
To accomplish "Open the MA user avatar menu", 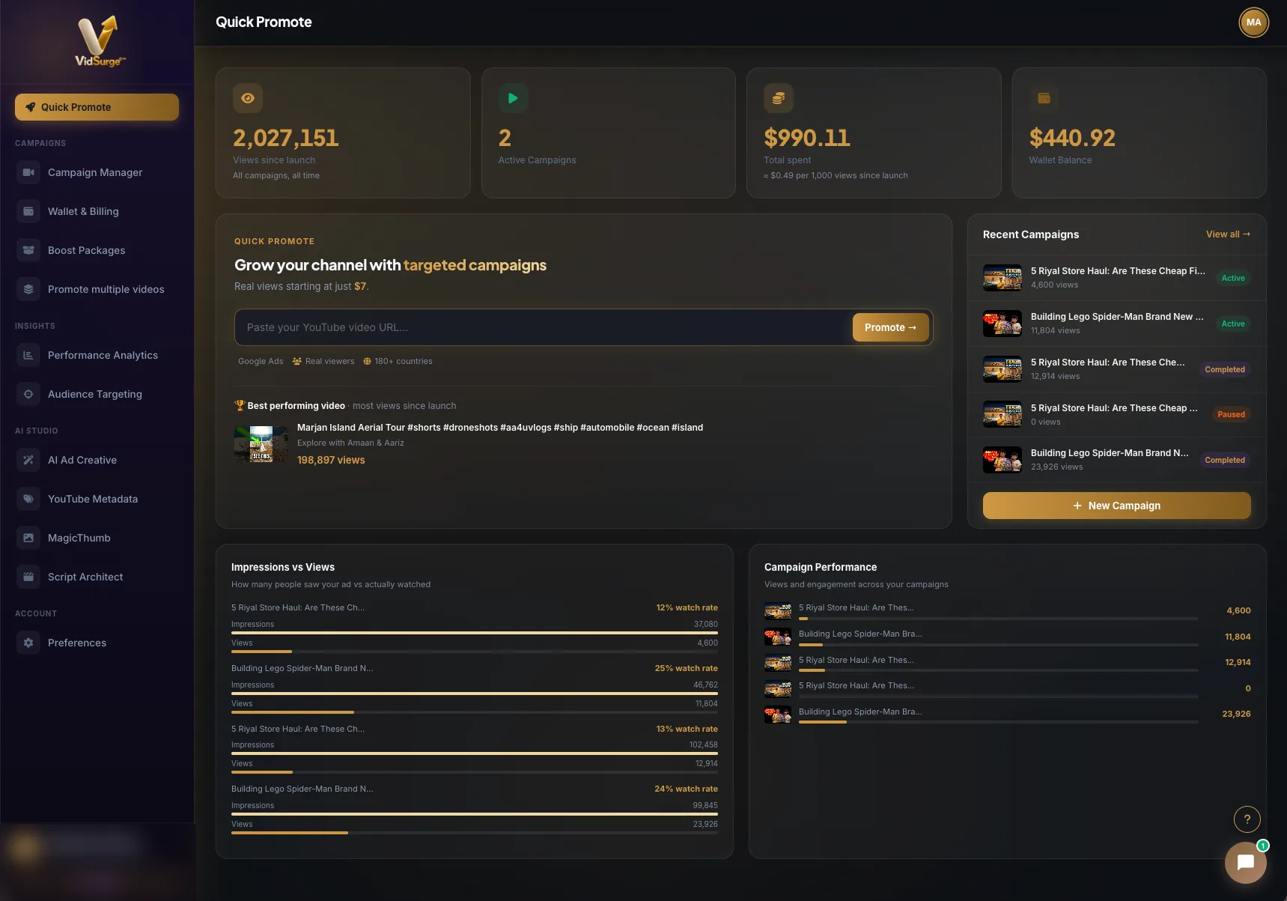I will click(x=1254, y=22).
